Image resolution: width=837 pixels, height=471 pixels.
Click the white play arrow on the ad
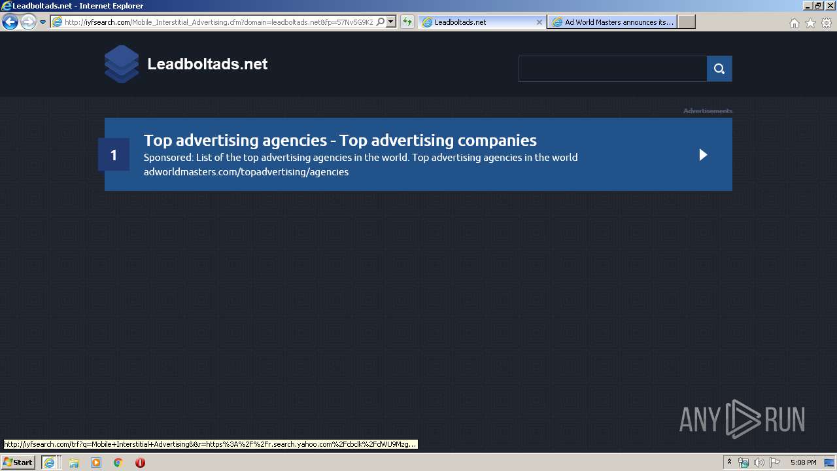tap(703, 155)
